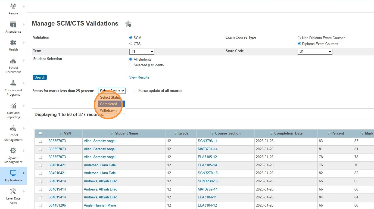Toggle the select-all checkbox in table header
This screenshot has height=209, width=374.
click(40, 133)
